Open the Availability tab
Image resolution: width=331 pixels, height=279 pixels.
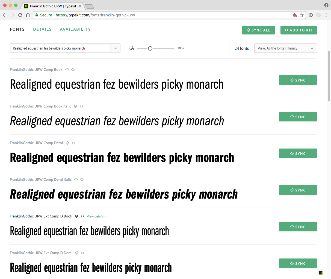point(75,29)
